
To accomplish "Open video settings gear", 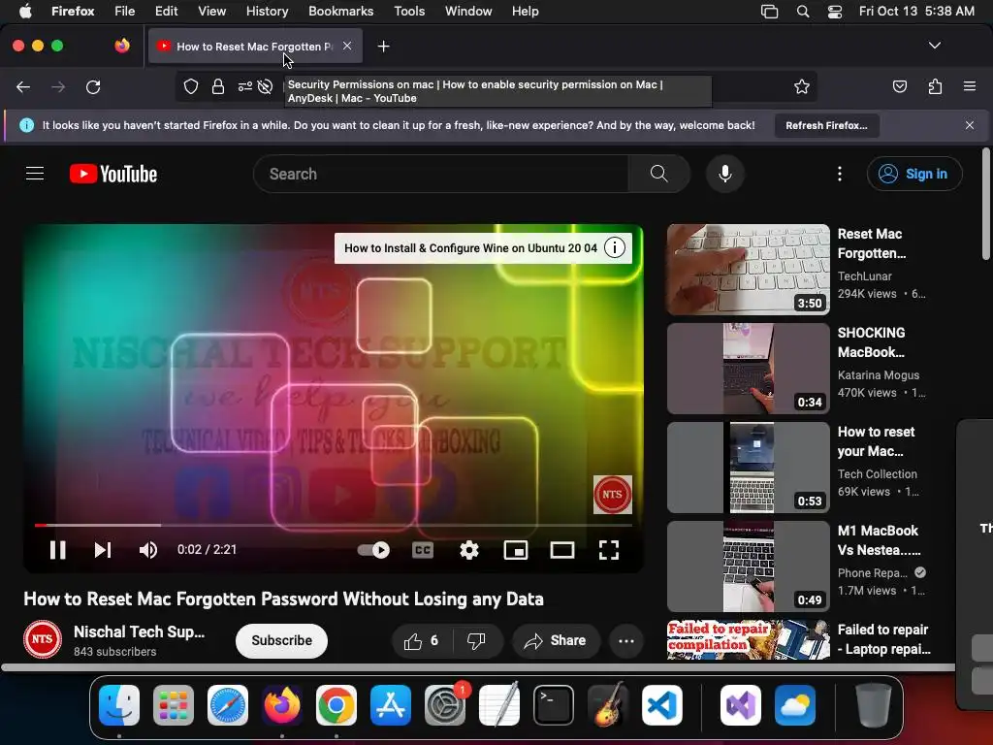I will 468,550.
